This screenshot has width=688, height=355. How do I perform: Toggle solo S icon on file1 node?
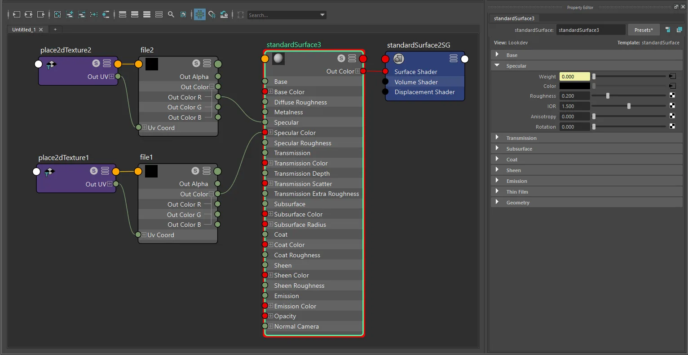click(x=195, y=171)
